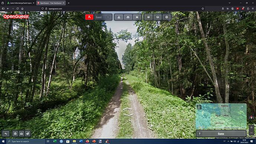Viewport: 256px width, 144px height.
Task: Show hidden system tray icons chevron
Action: tap(228, 141)
